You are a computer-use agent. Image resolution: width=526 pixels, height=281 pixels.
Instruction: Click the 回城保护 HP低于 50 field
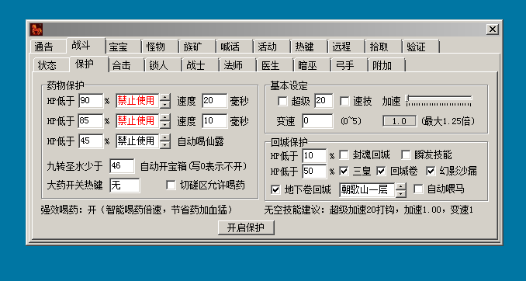(314, 172)
